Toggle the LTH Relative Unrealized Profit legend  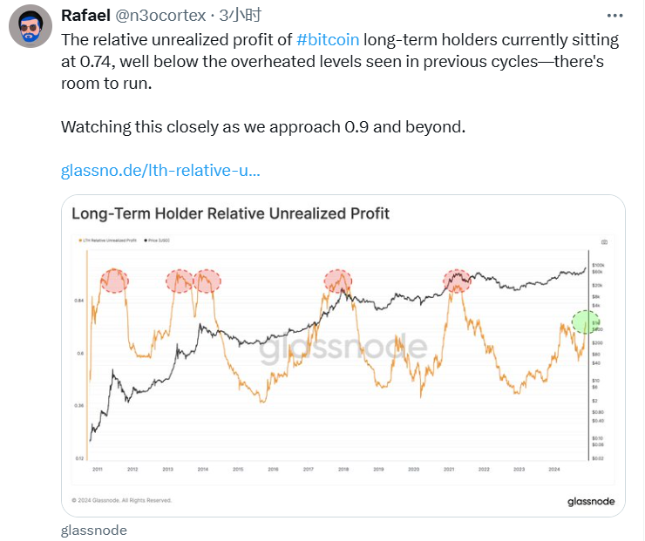coord(108,240)
